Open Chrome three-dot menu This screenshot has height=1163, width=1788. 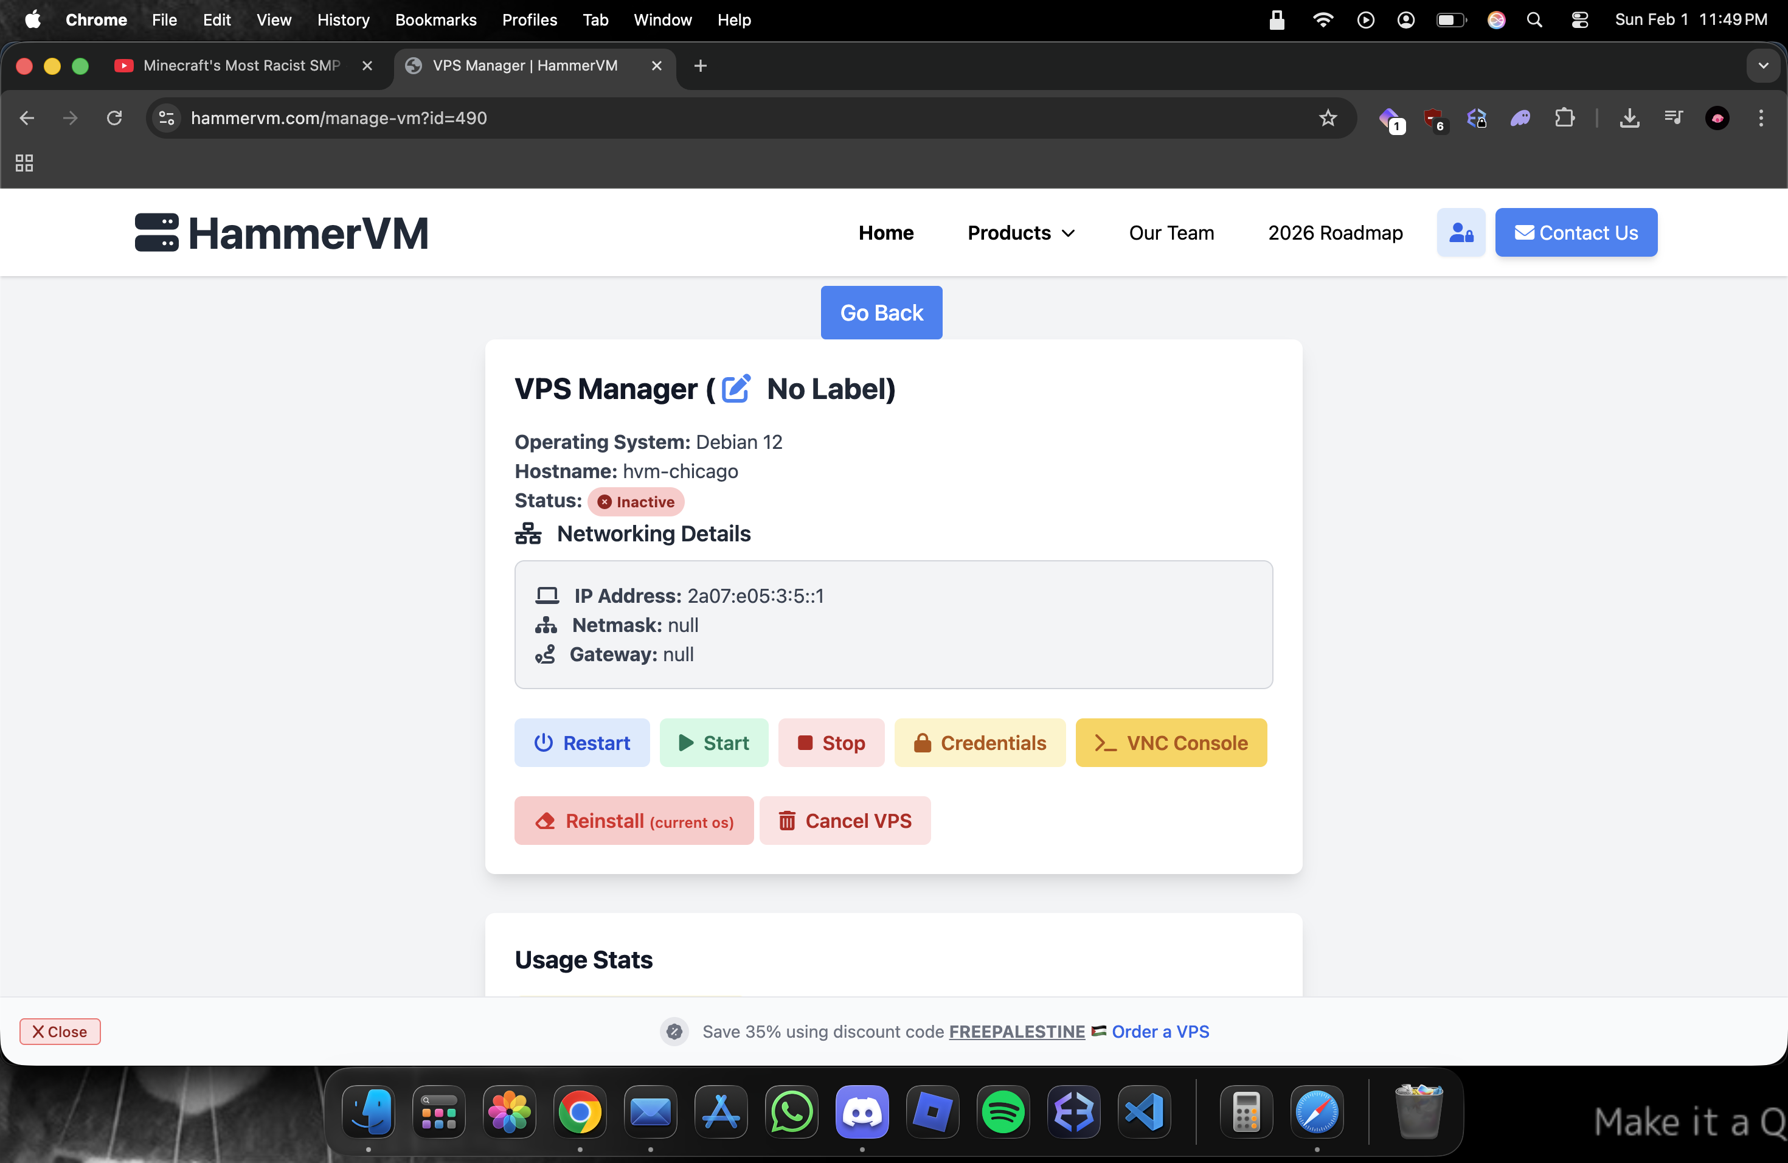pyautogui.click(x=1760, y=118)
